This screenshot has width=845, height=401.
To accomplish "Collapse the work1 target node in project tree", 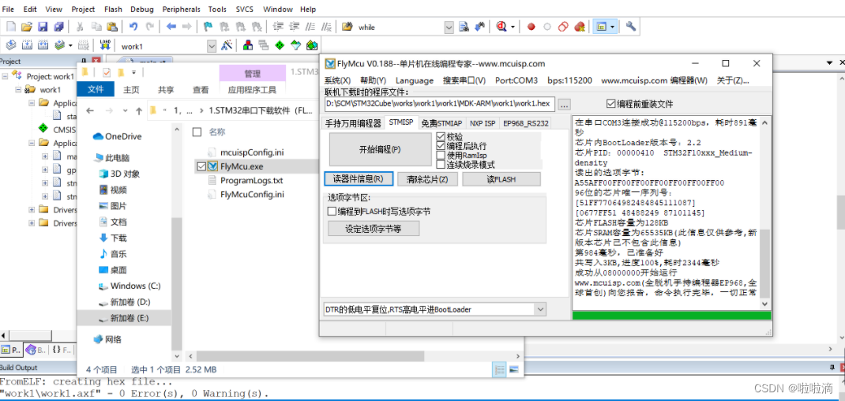I will pyautogui.click(x=18, y=89).
